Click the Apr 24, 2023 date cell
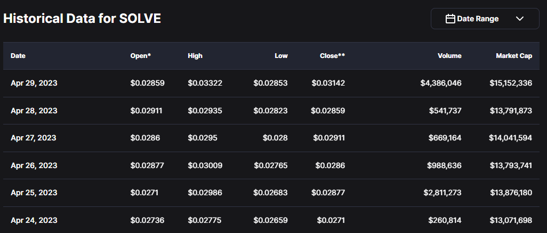This screenshot has width=547, height=233. (34, 220)
